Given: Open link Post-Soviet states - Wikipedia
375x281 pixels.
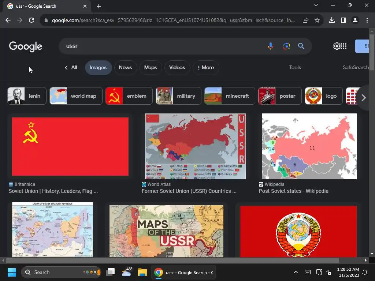Looking at the screenshot, I should (x=293, y=191).
